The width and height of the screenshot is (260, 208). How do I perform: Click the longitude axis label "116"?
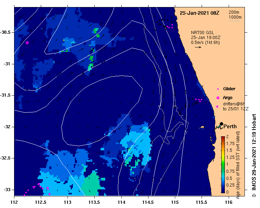(229, 202)
